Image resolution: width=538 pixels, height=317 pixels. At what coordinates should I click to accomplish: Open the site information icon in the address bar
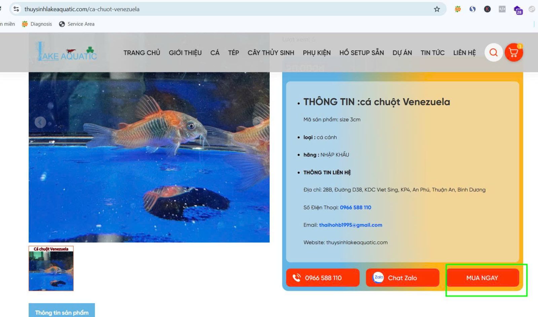point(16,9)
